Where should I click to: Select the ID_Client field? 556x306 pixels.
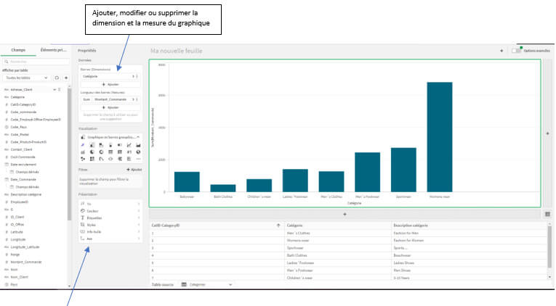point(17,217)
